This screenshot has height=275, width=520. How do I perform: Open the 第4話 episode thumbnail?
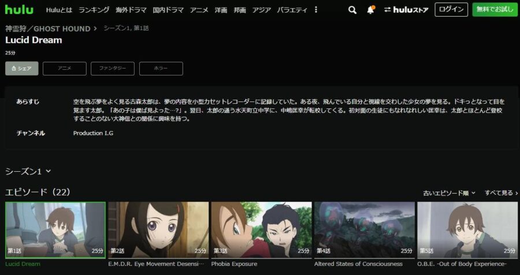click(x=365, y=230)
